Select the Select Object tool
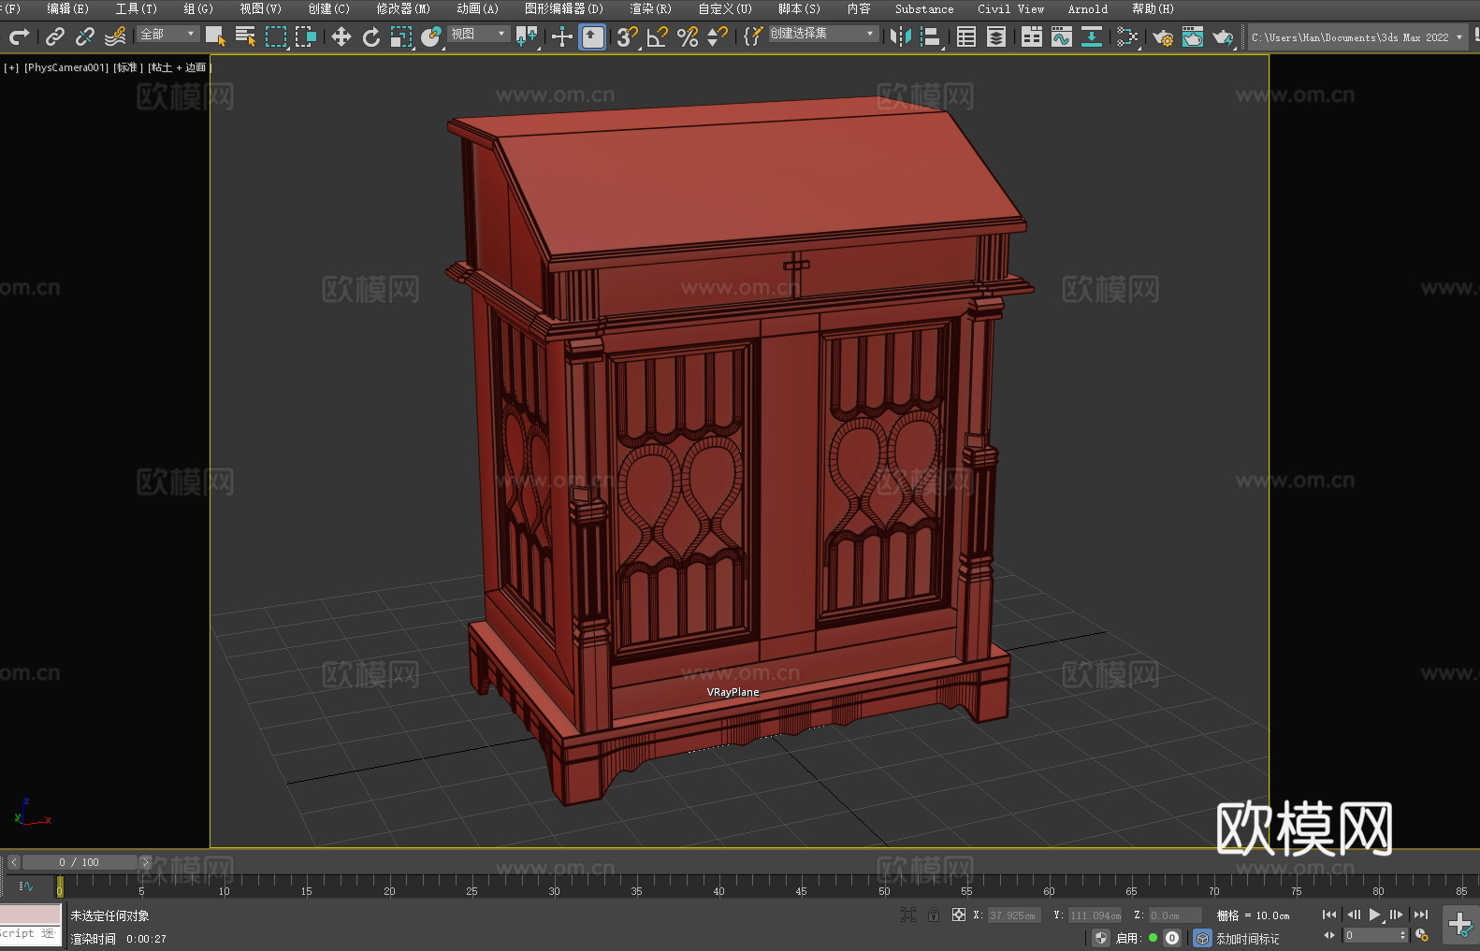Image resolution: width=1480 pixels, height=951 pixels. pyautogui.click(x=215, y=36)
